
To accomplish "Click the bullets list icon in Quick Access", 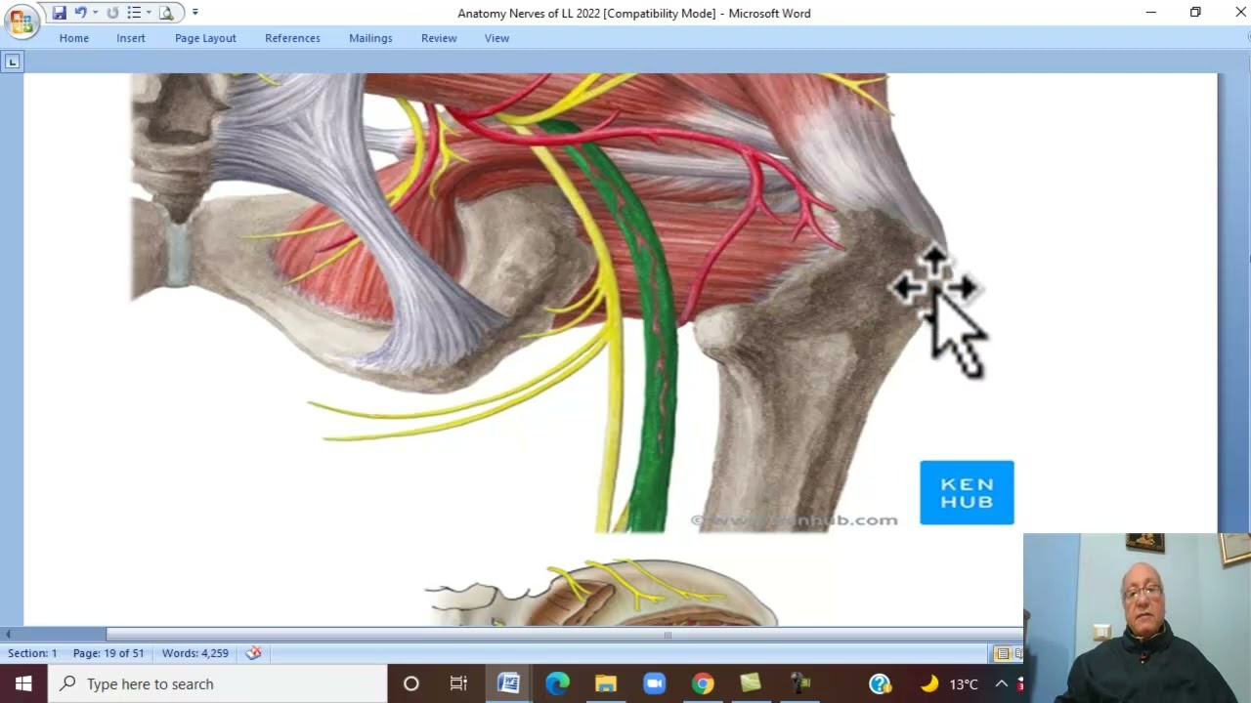I will click(134, 13).
